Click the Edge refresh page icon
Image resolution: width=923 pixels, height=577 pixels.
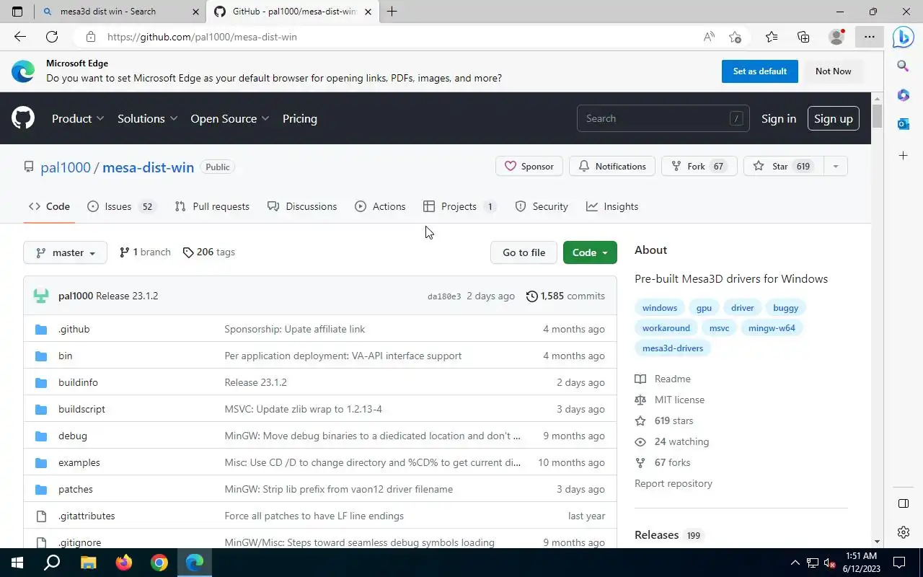point(52,37)
